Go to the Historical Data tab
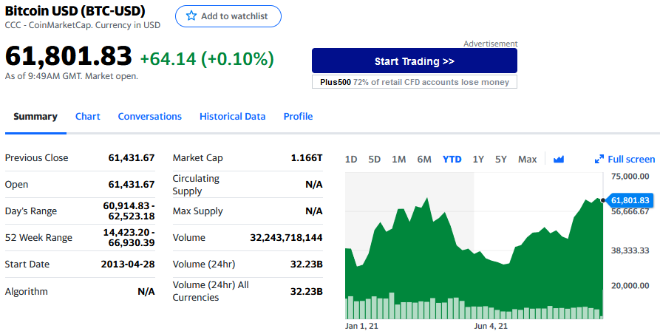 tap(232, 117)
